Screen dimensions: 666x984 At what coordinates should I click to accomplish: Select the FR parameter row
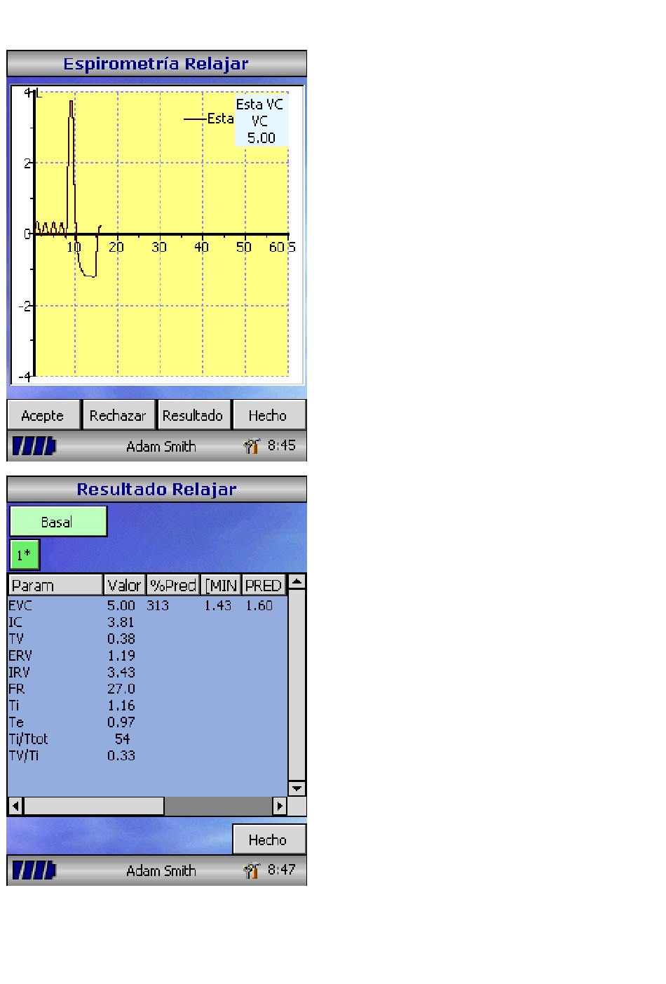[147, 689]
